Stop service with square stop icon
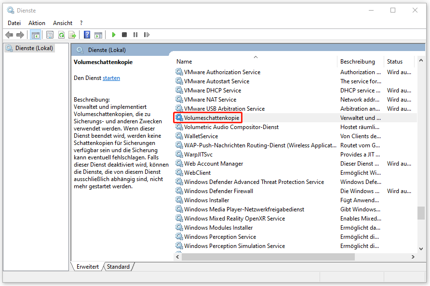 (x=124, y=35)
